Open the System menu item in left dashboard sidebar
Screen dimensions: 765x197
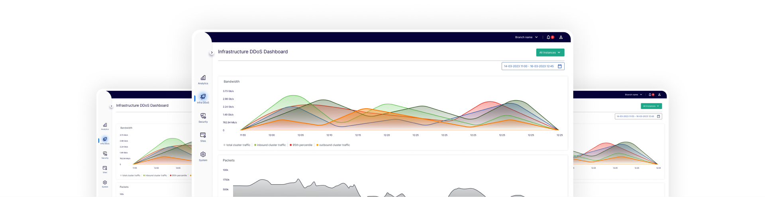point(105,183)
